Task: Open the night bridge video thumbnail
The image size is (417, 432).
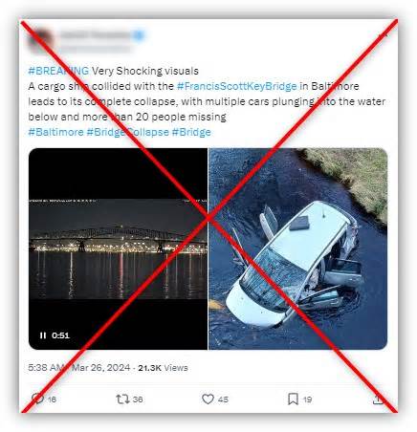Action: (x=118, y=248)
